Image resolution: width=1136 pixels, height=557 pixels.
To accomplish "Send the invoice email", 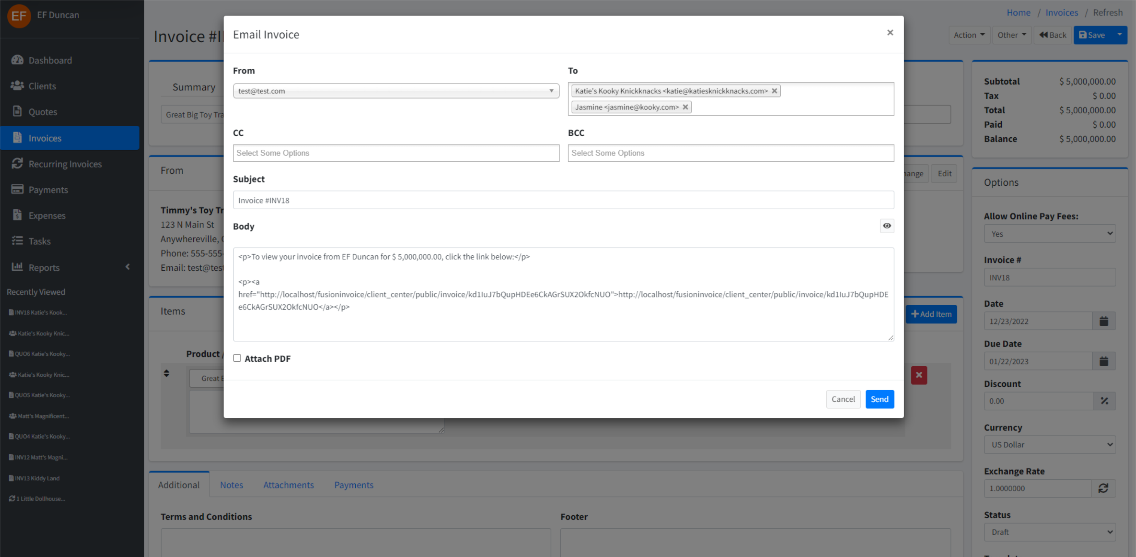I will click(x=879, y=399).
